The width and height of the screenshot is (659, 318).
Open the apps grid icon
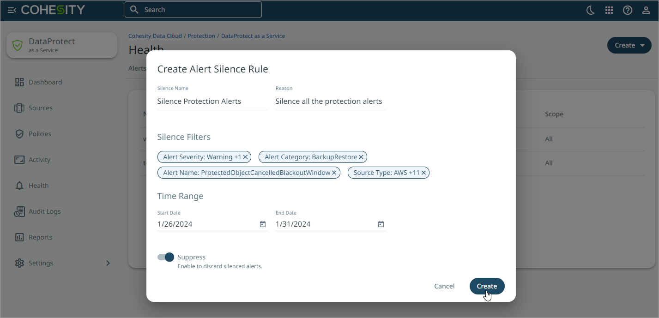point(609,10)
